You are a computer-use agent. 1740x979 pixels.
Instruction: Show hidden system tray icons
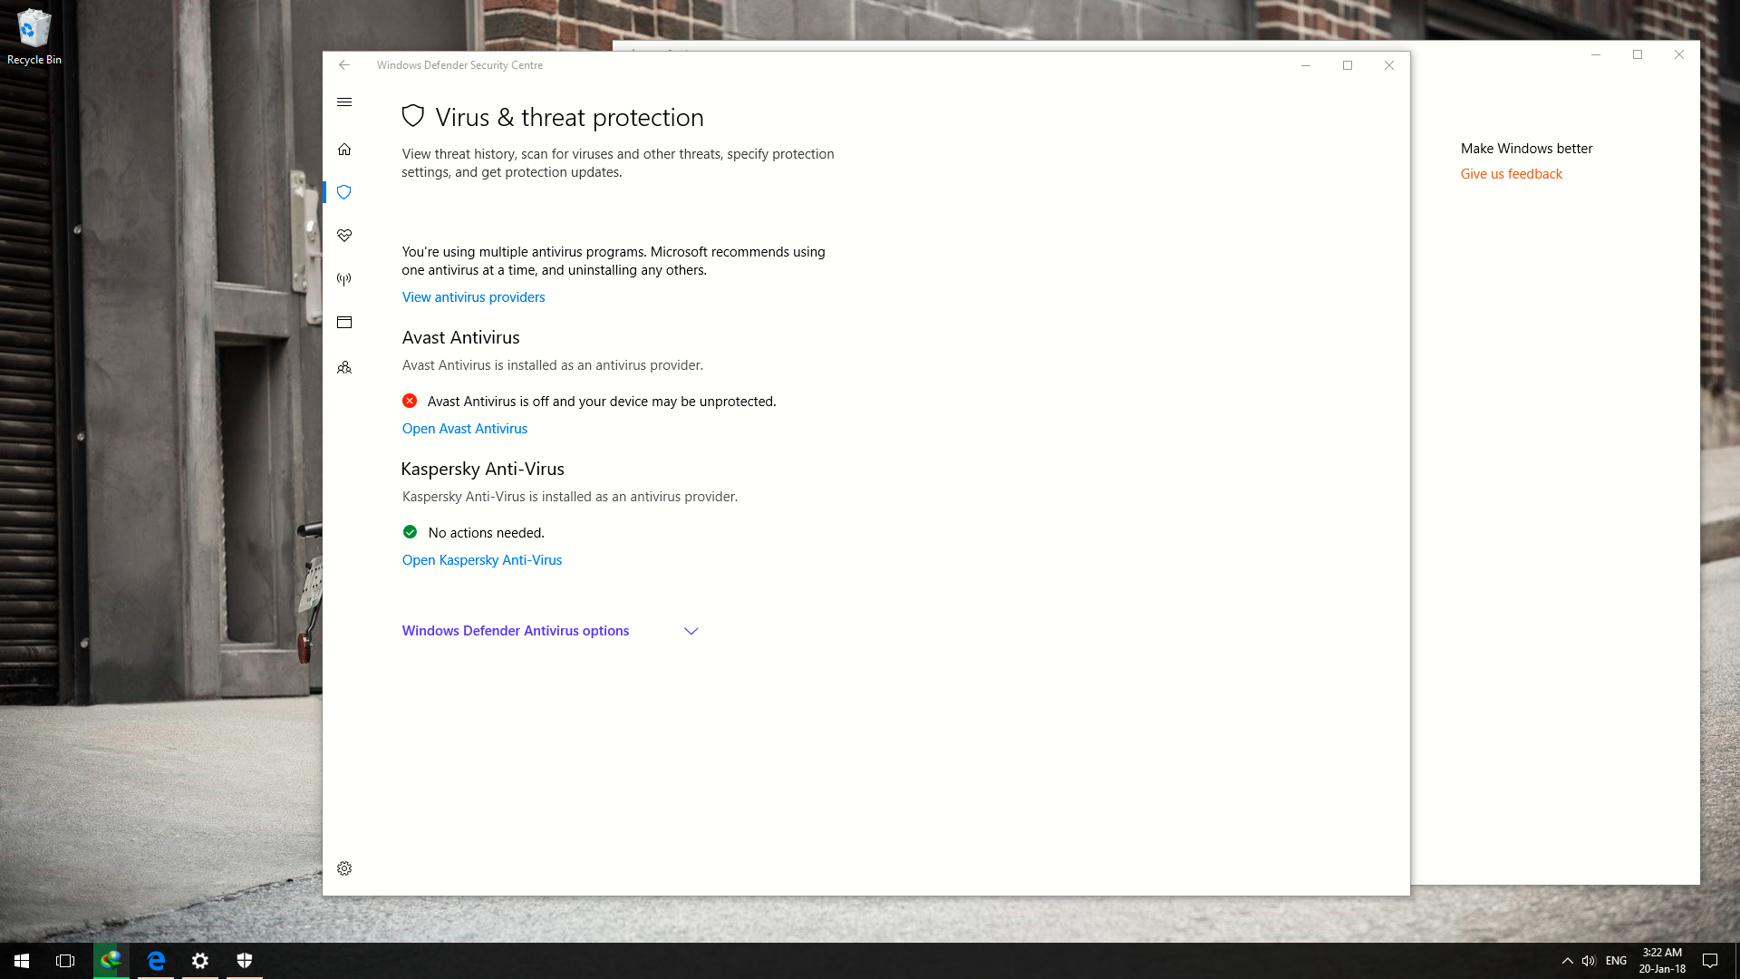[x=1567, y=961]
